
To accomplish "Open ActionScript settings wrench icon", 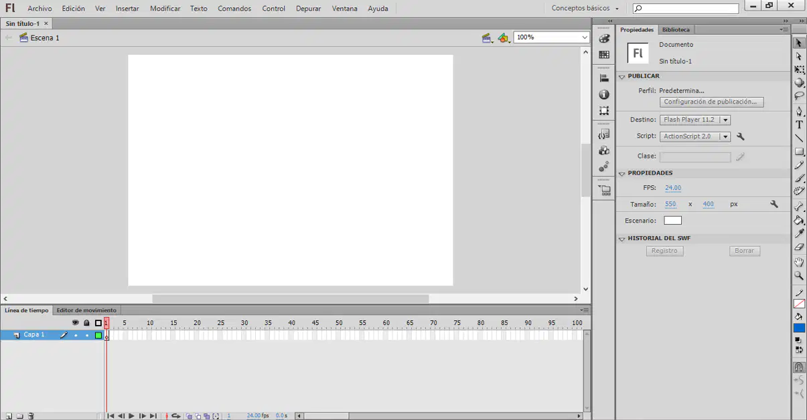I will [741, 136].
